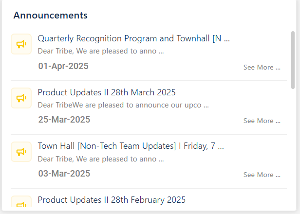The height and width of the screenshot is (214, 300).
Task: Click the Announcements heading
Action: pyautogui.click(x=50, y=15)
